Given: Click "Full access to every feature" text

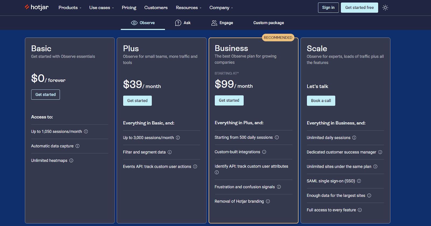Looking at the screenshot, I should 331,210.
